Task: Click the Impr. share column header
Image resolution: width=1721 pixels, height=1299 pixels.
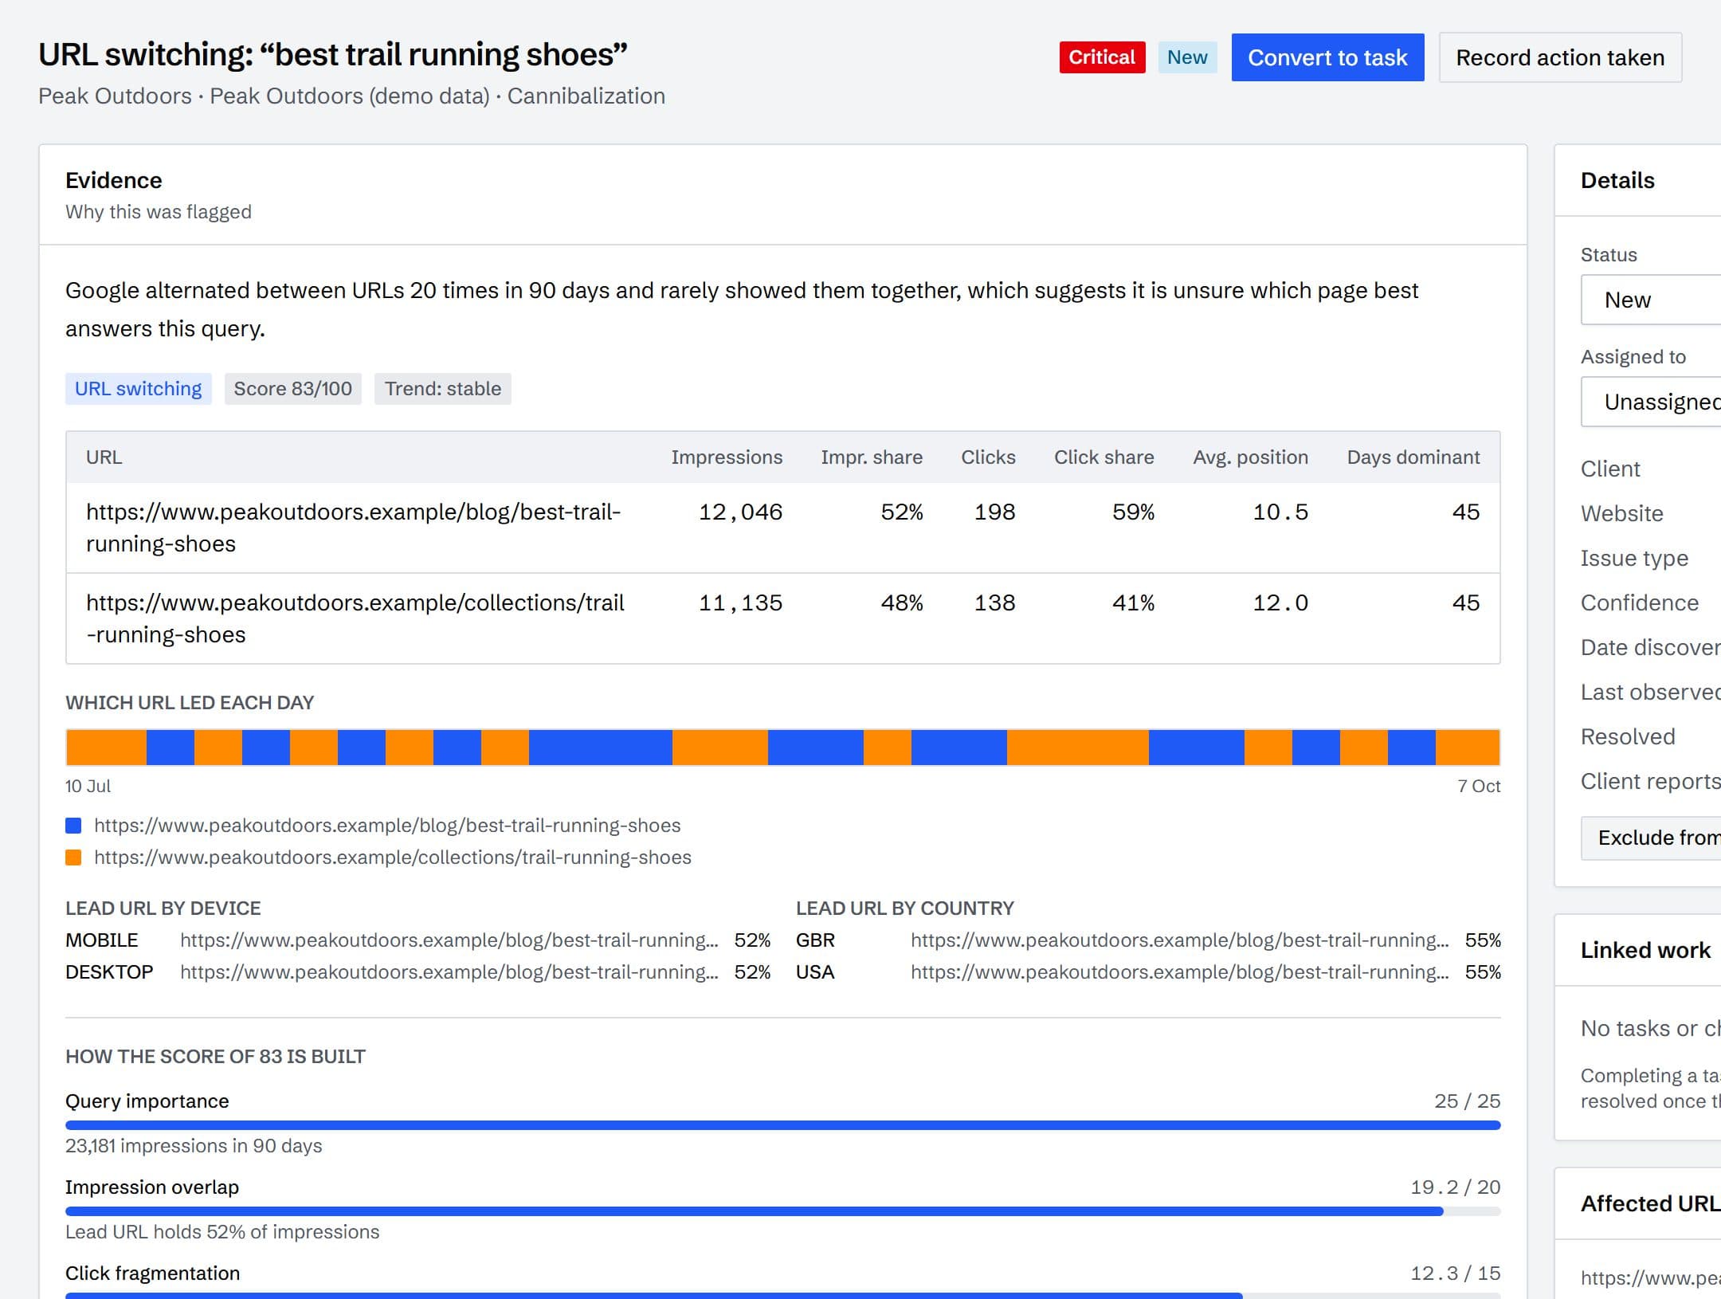Action: [872, 457]
